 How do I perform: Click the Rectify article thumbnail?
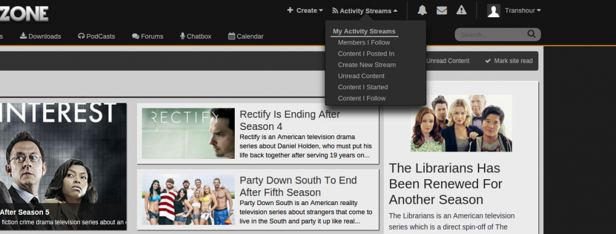tap(188, 134)
